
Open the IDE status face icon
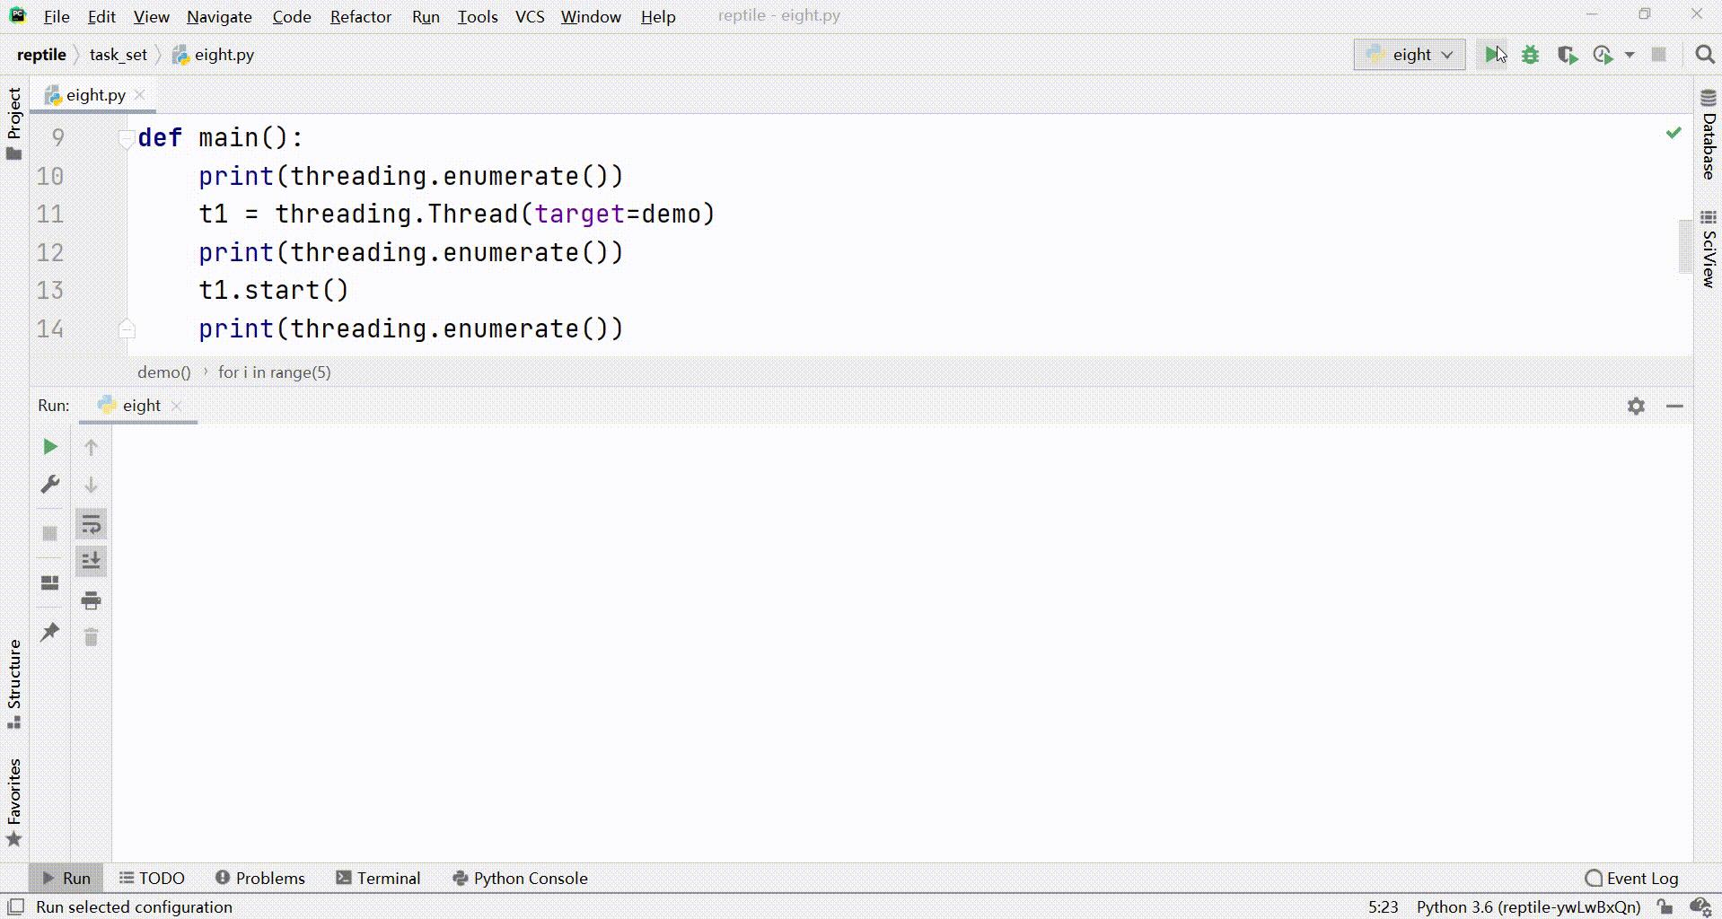(1700, 907)
